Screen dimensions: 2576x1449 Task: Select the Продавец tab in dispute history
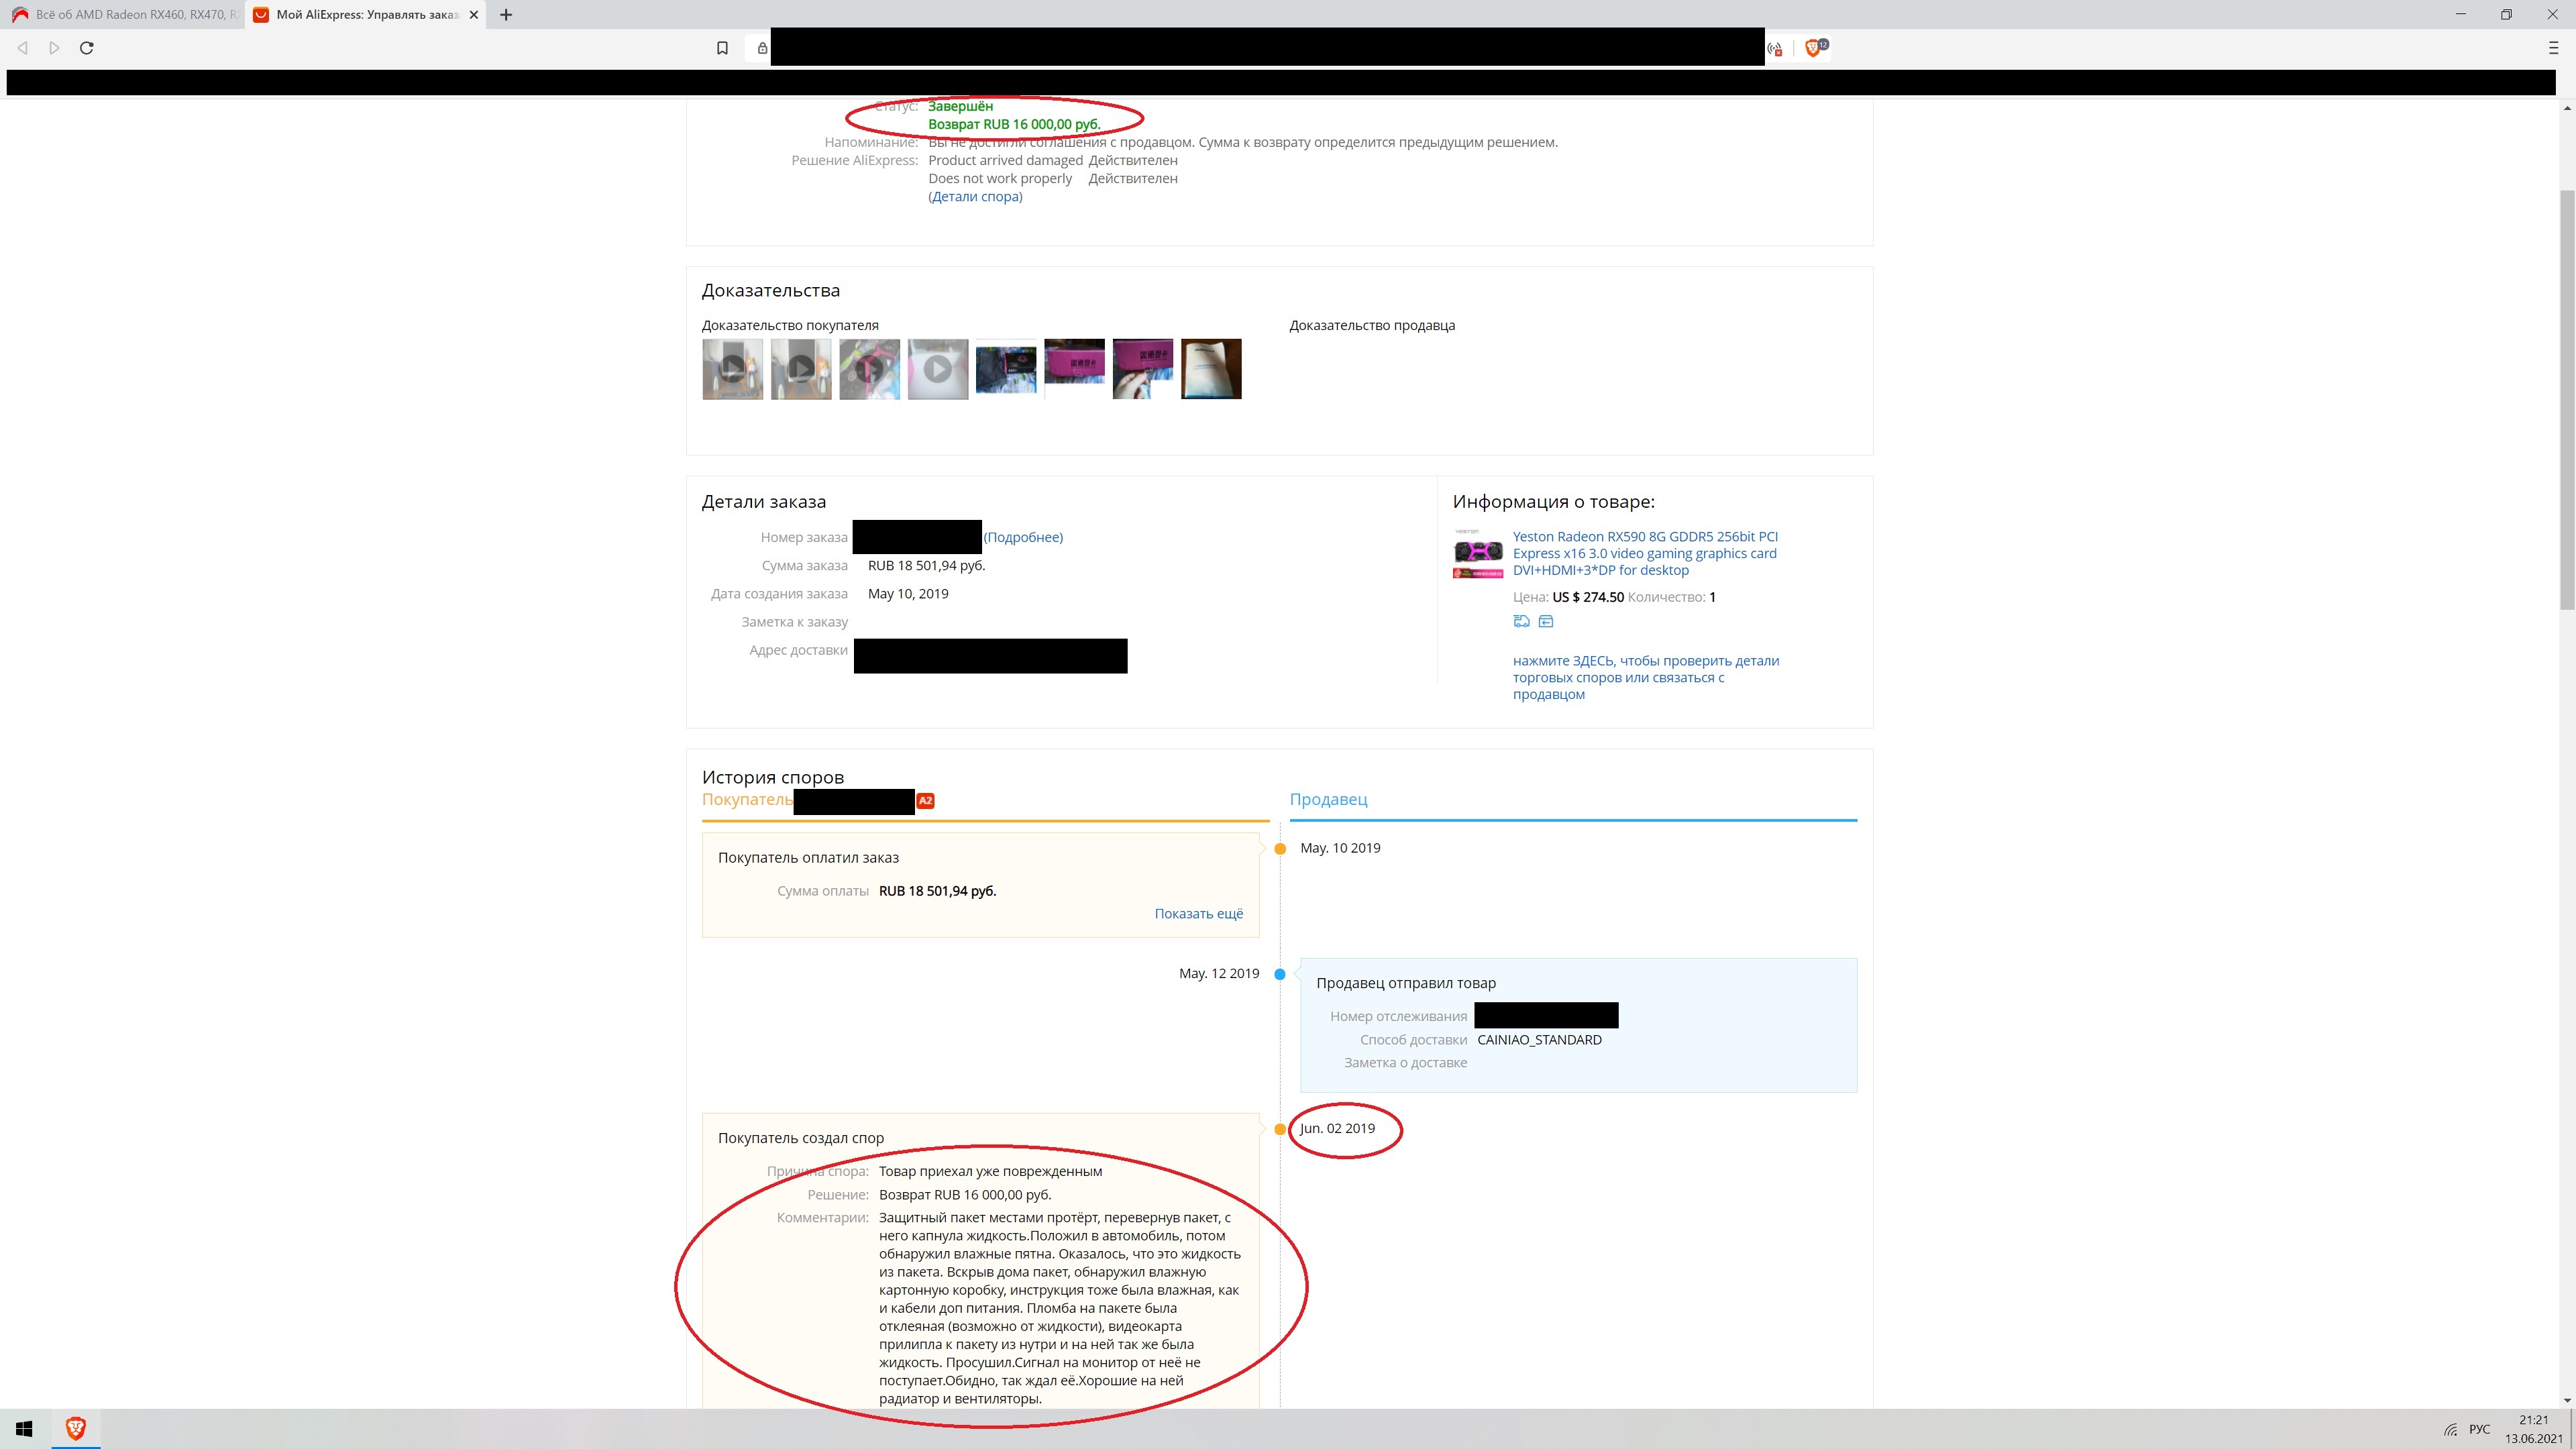tap(1328, 800)
